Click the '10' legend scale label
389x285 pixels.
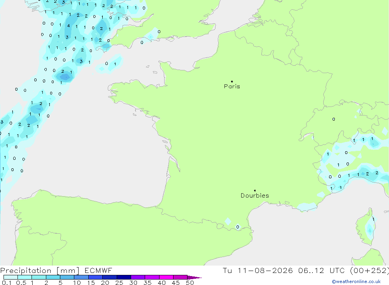77,283
